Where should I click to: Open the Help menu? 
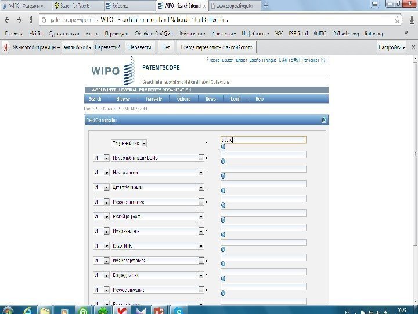point(260,98)
